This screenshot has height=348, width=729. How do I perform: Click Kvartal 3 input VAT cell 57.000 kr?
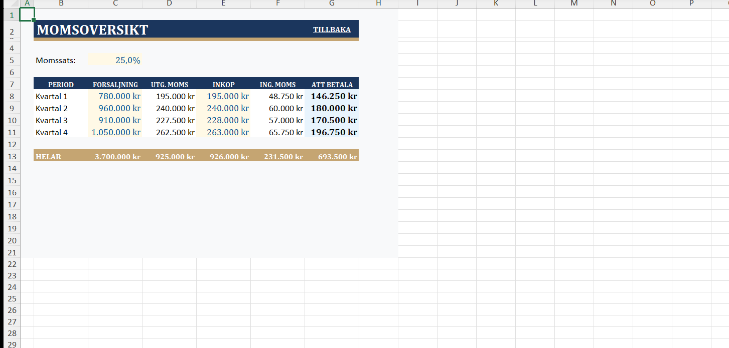tap(277, 120)
